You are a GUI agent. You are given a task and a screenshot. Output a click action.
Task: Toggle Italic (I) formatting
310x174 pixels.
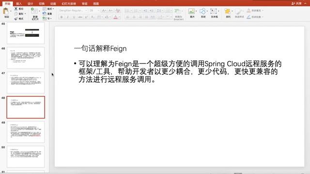68,17
